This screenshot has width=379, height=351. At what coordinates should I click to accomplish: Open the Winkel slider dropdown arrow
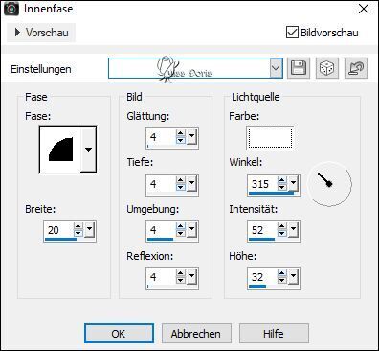pyautogui.click(x=293, y=183)
